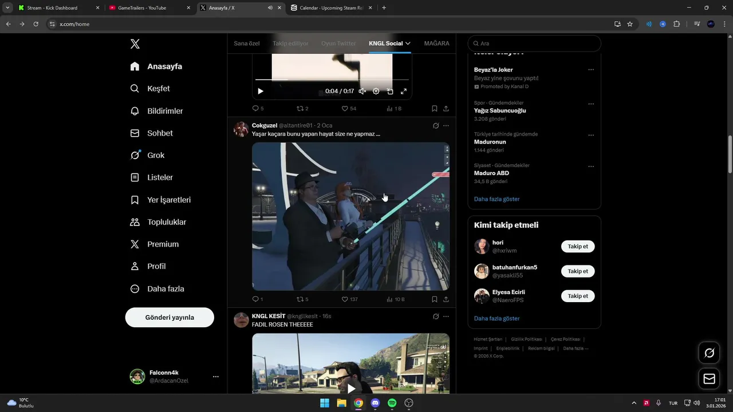Screen dimensions: 733x412
Task: Bookmark page with address bar star
Action: point(630,24)
